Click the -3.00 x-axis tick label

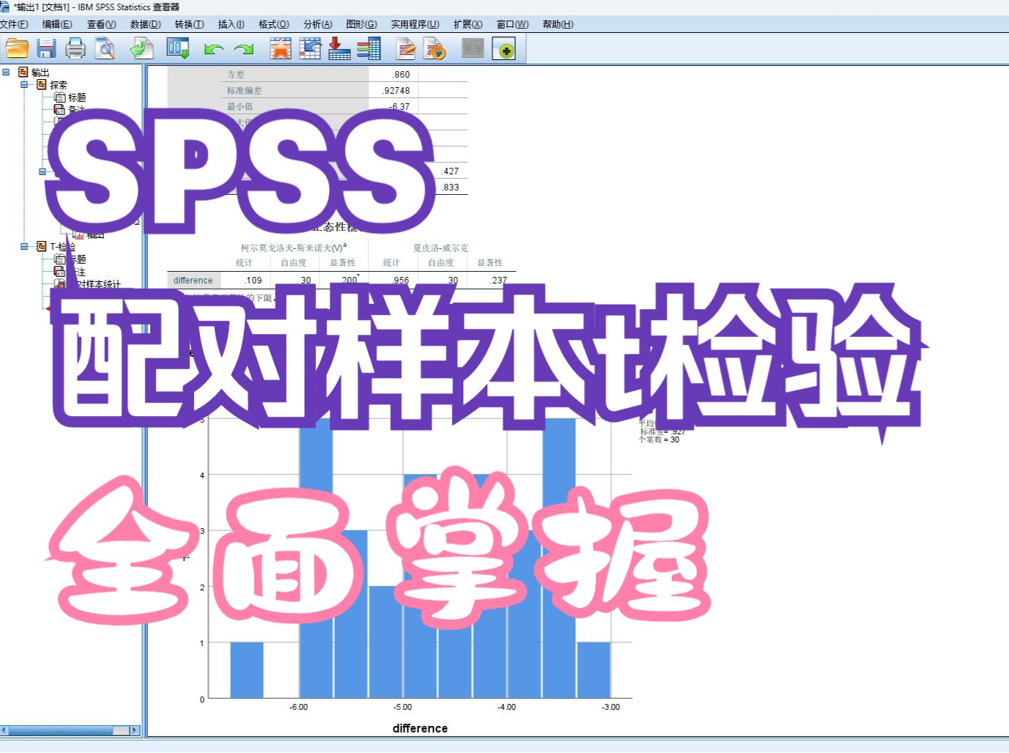610,708
